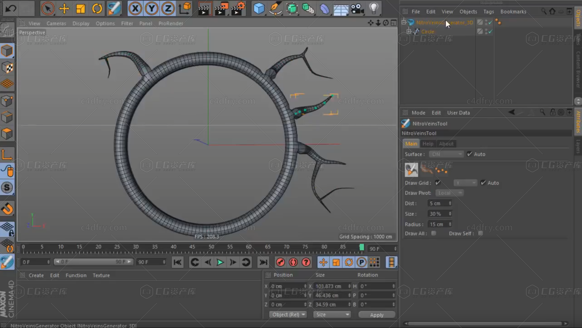Click the magnet tool icon
The image size is (582, 328).
coord(7,209)
